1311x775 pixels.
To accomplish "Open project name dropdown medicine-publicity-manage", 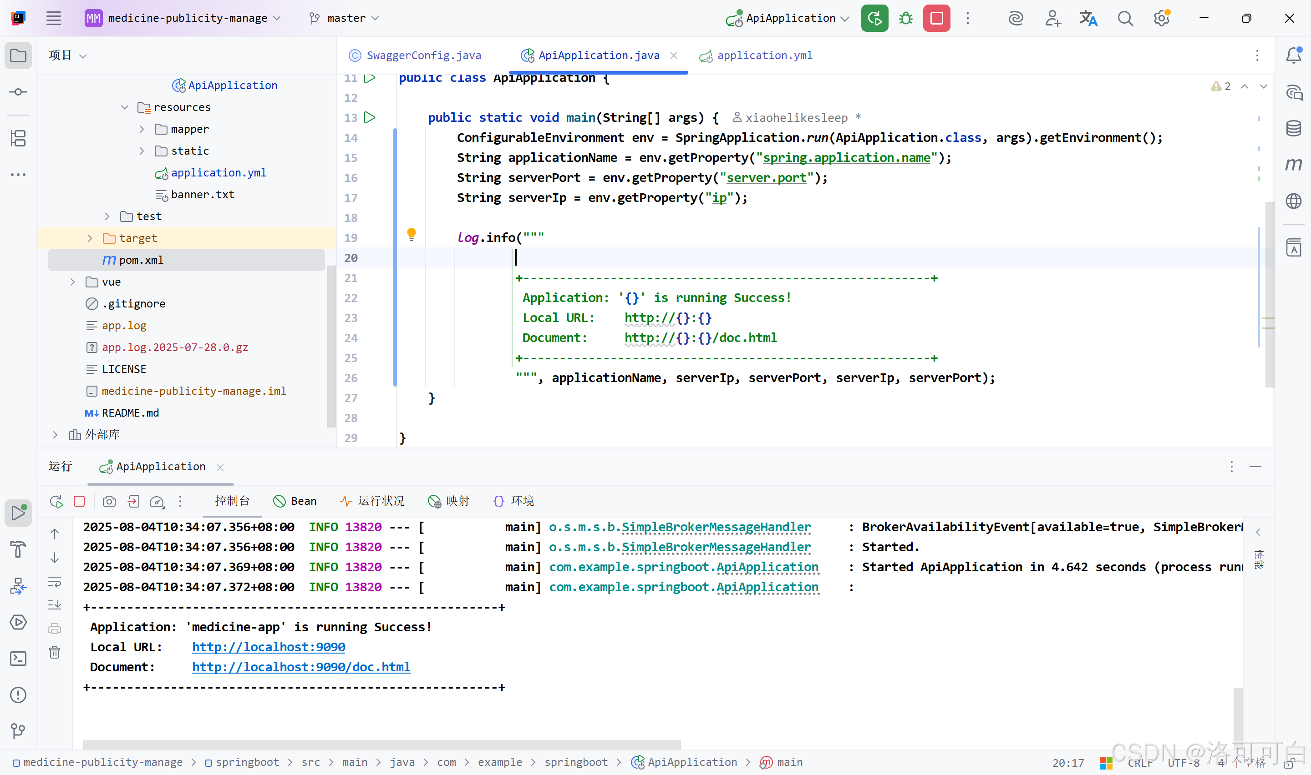I will coord(183,18).
